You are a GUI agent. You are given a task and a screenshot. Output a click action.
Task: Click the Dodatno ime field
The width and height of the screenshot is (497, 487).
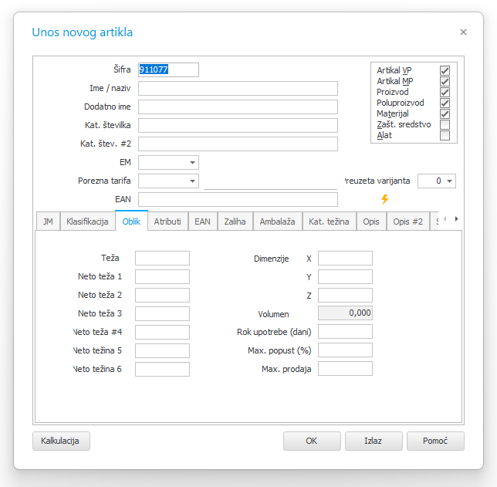[238, 107]
